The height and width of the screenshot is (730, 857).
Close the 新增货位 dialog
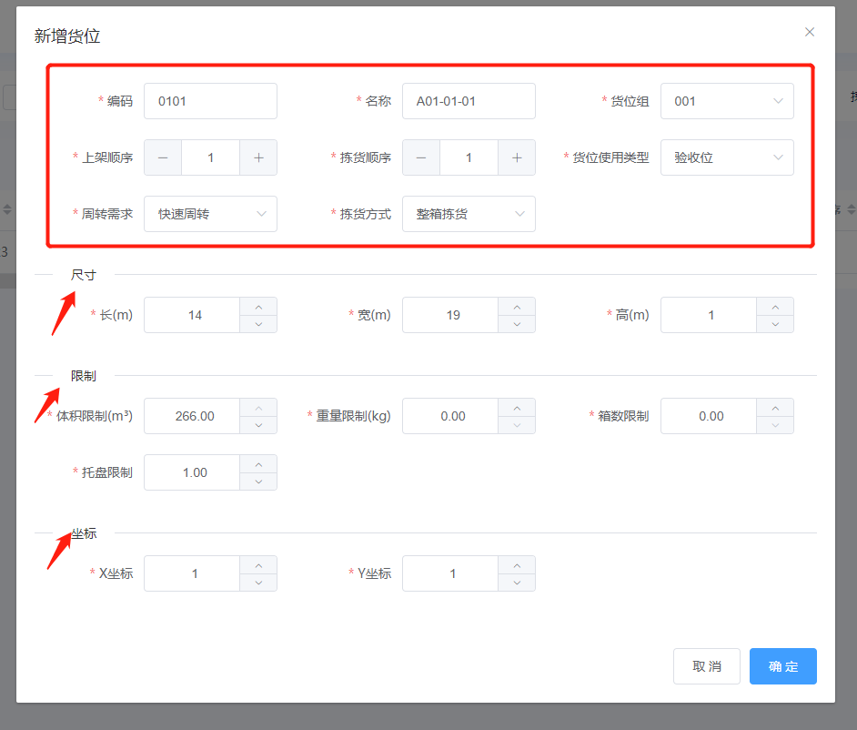[x=809, y=32]
